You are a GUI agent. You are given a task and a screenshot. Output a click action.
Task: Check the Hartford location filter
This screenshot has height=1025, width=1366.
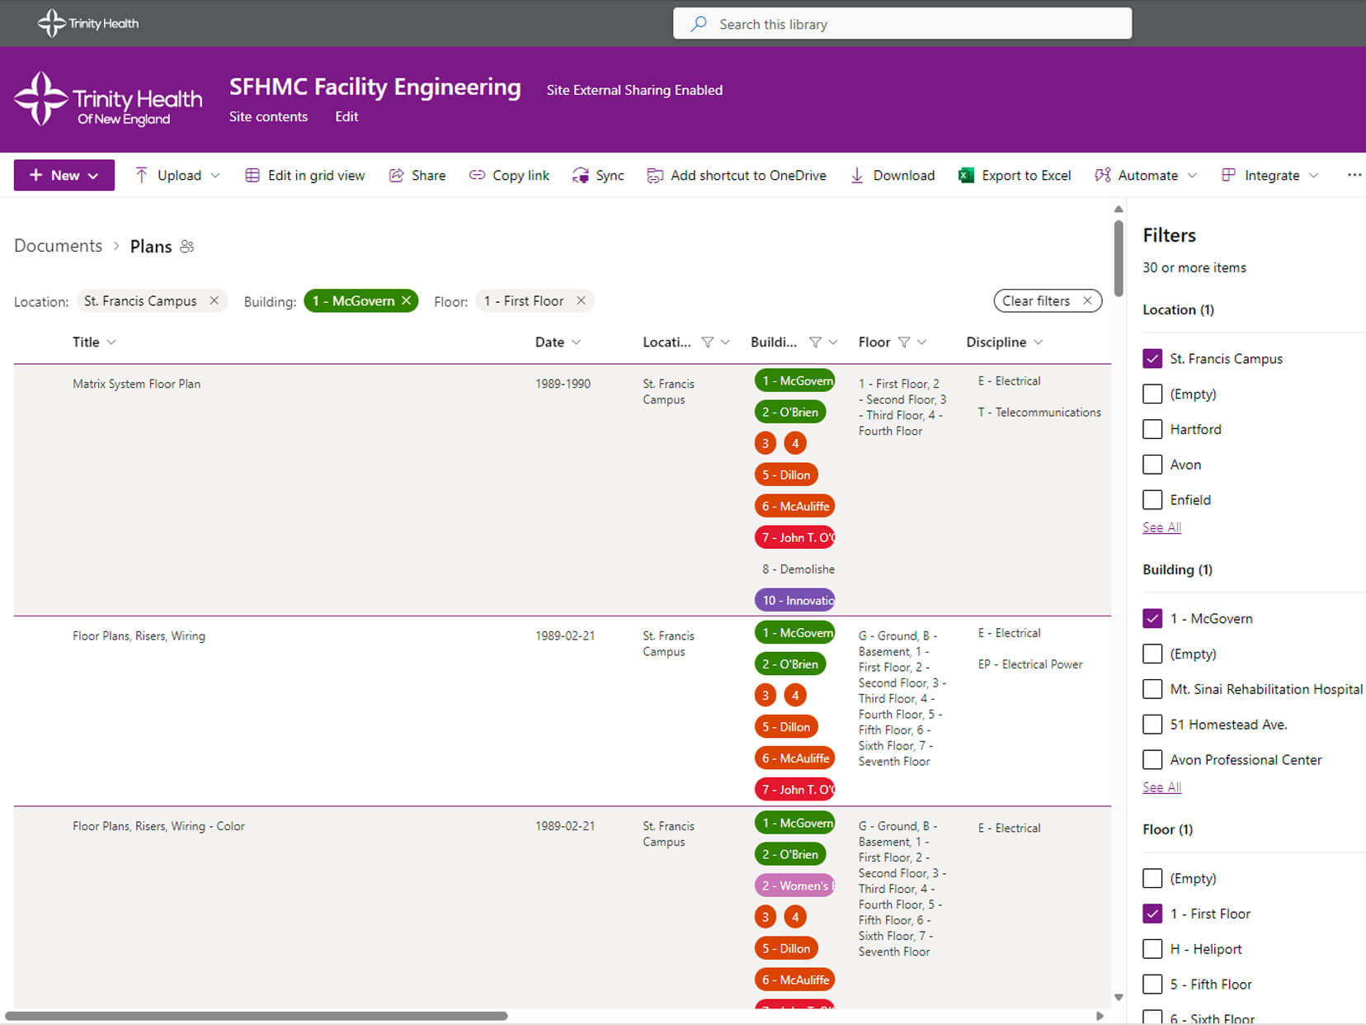(x=1152, y=429)
